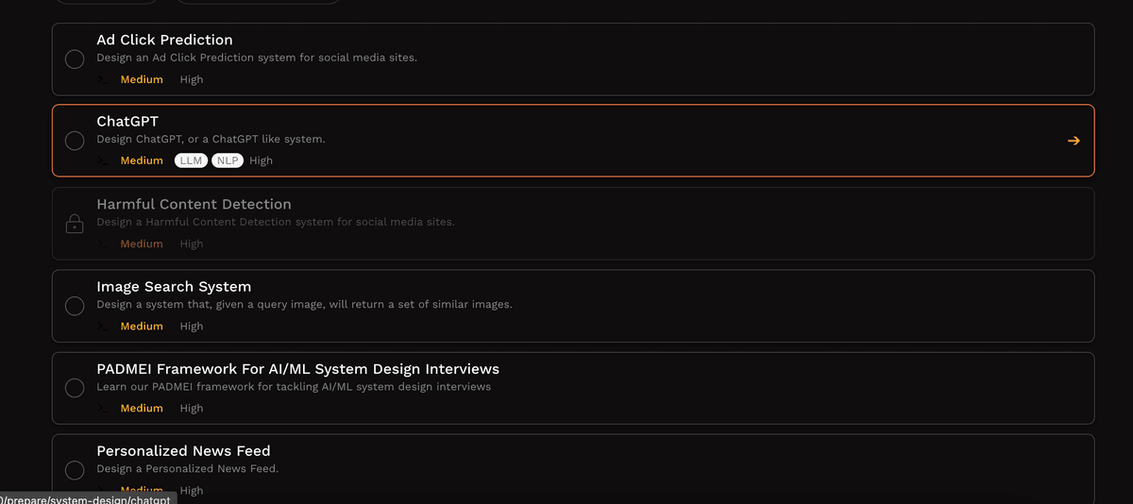Click the completion circle for Ad Click Prediction
Viewport: 1133px width, 504px height.
tap(75, 59)
